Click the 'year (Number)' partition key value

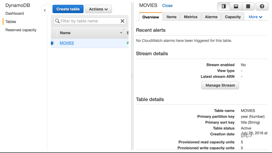coord(252,117)
